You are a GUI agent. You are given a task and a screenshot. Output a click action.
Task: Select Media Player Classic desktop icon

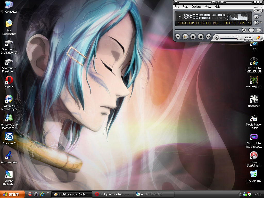(254, 118)
